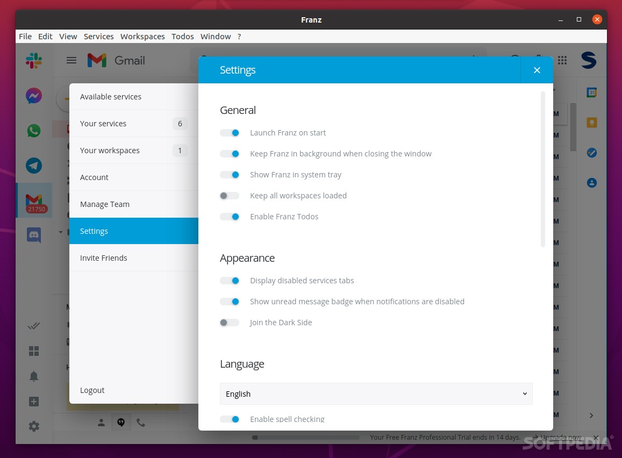Open the Discord service

click(33, 235)
